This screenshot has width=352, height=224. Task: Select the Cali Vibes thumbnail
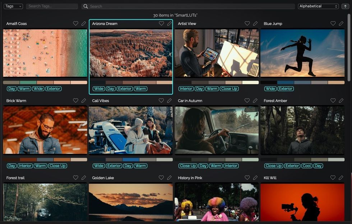131,130
